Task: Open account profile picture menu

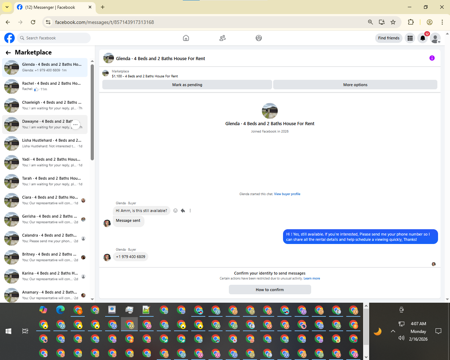Action: click(436, 38)
